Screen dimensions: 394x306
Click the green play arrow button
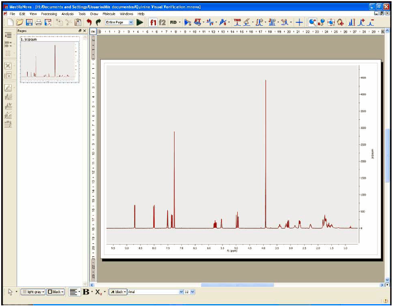[140, 22]
